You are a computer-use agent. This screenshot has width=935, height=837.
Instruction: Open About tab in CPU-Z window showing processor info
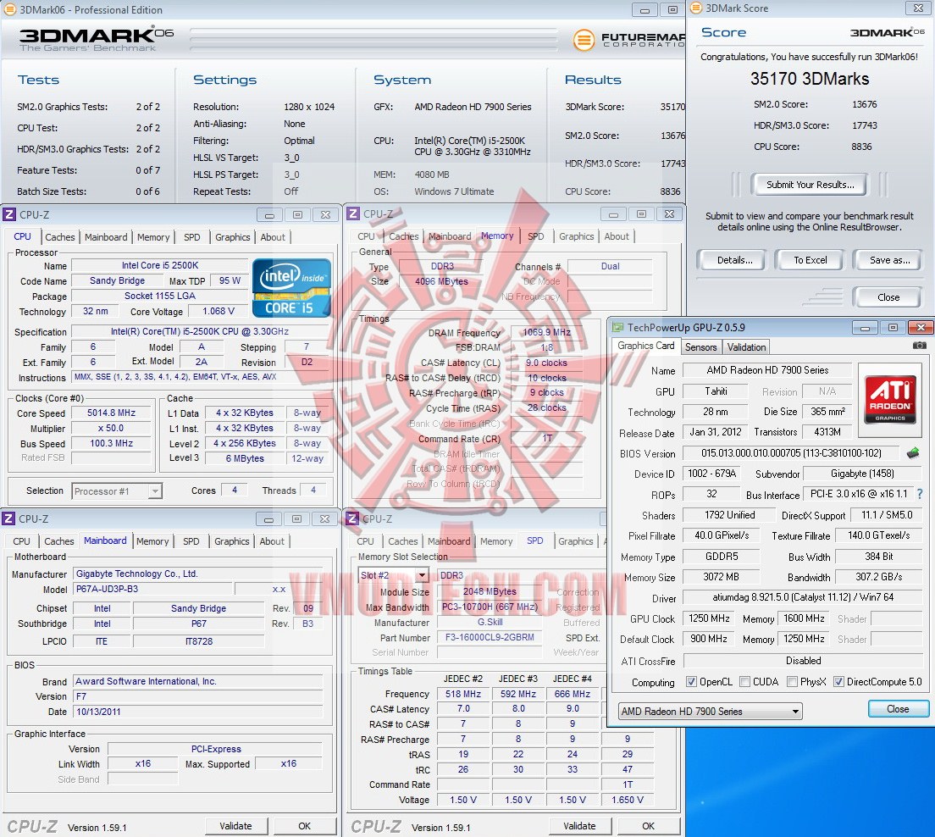273,237
